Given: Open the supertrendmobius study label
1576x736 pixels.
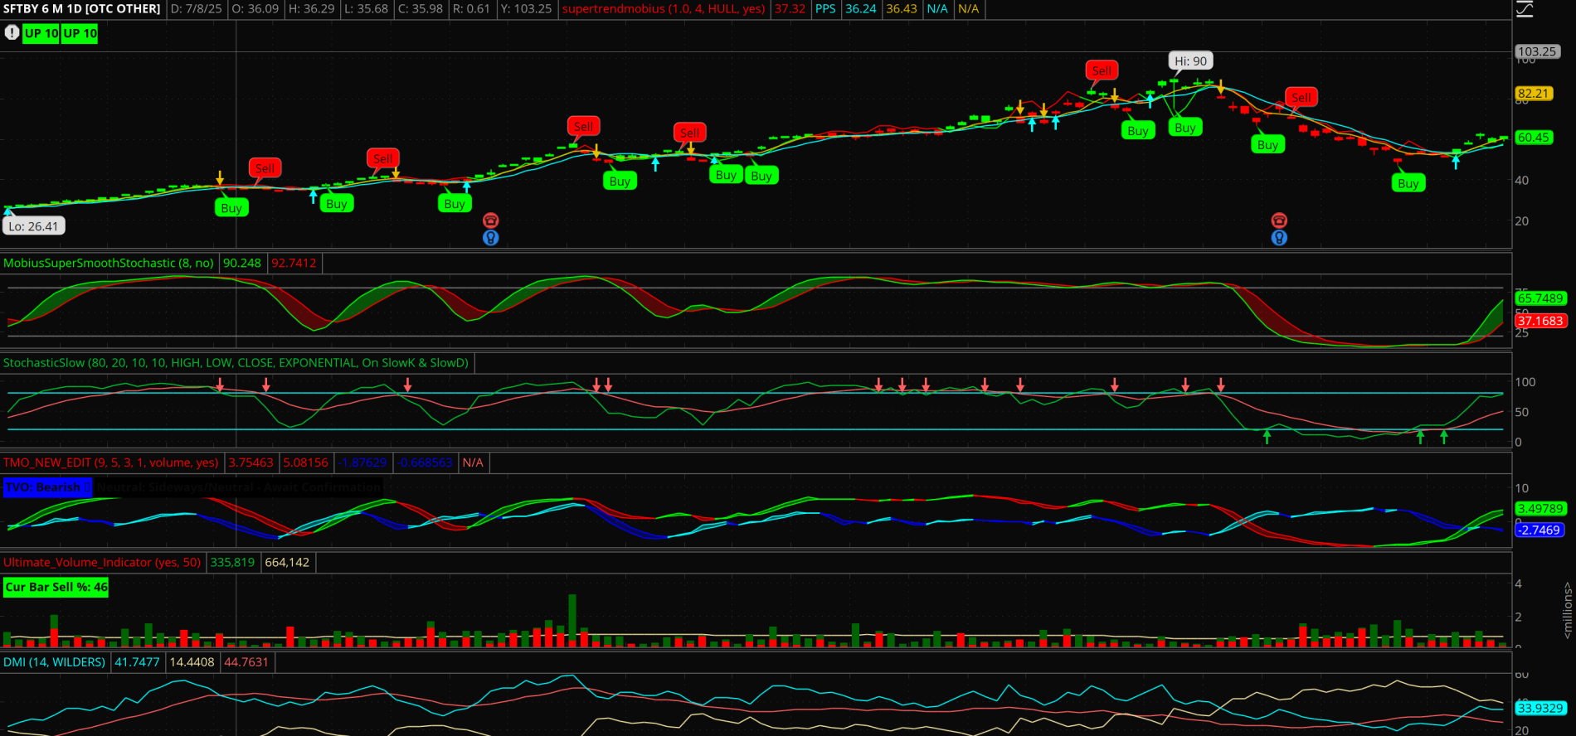Looking at the screenshot, I should pyautogui.click(x=664, y=9).
